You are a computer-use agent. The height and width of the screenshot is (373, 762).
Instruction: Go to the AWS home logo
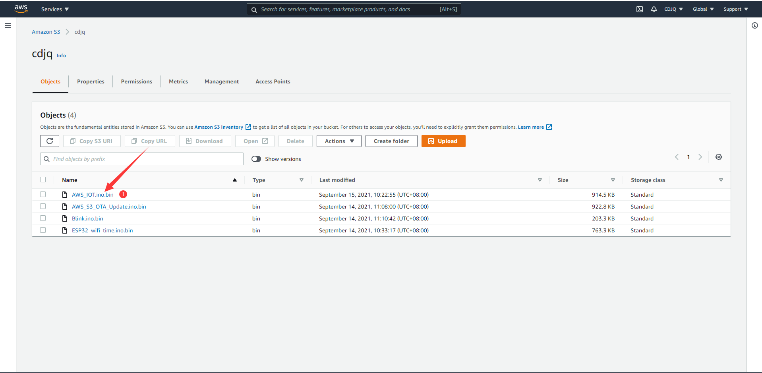21,9
